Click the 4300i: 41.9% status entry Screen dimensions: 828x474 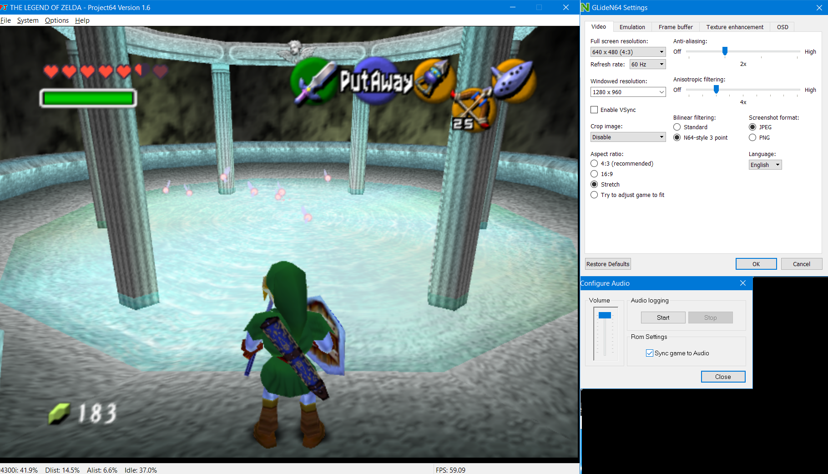[x=19, y=470]
